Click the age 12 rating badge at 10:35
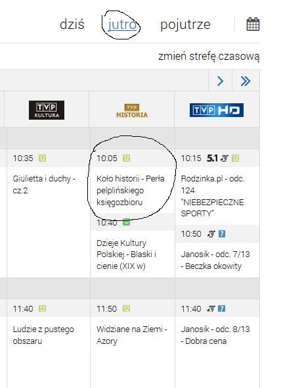The height and width of the screenshot is (388, 281). pos(42,158)
